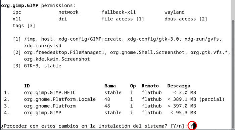The height and width of the screenshot is (130, 235).
Task: Click the org.gnome.Platform row ID
Action: pyautogui.click(x=50, y=106)
